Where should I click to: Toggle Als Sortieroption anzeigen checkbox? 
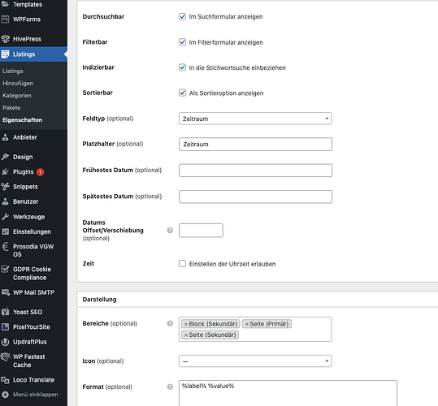(x=182, y=93)
